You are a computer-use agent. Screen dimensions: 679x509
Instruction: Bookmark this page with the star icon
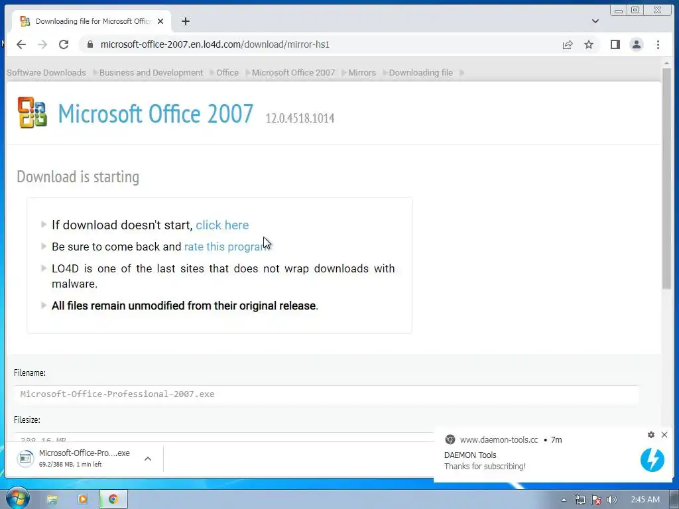[589, 44]
